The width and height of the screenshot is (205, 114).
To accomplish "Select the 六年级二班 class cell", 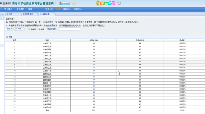I will 47,98.
